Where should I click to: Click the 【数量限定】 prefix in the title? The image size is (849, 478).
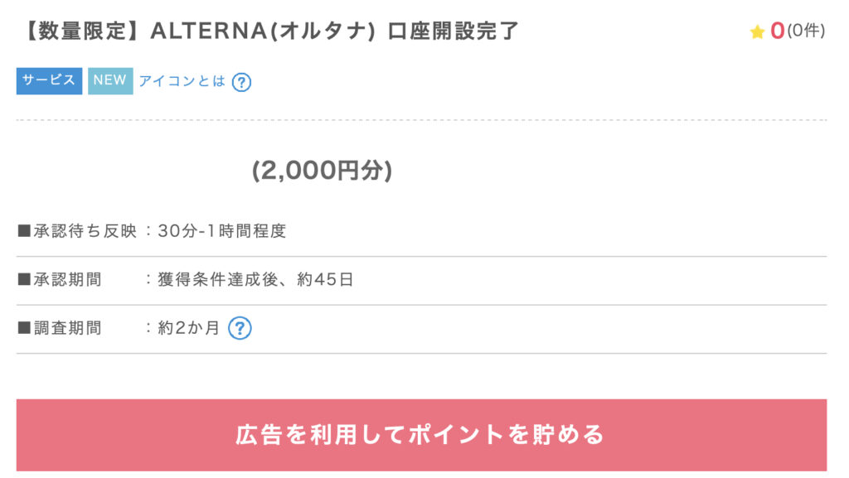[83, 31]
